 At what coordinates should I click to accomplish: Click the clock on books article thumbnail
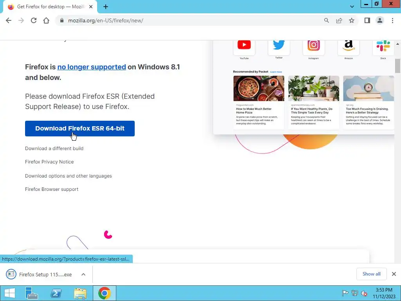[368, 88]
